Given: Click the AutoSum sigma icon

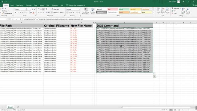Looking at the screenshot, I should pos(172,8).
